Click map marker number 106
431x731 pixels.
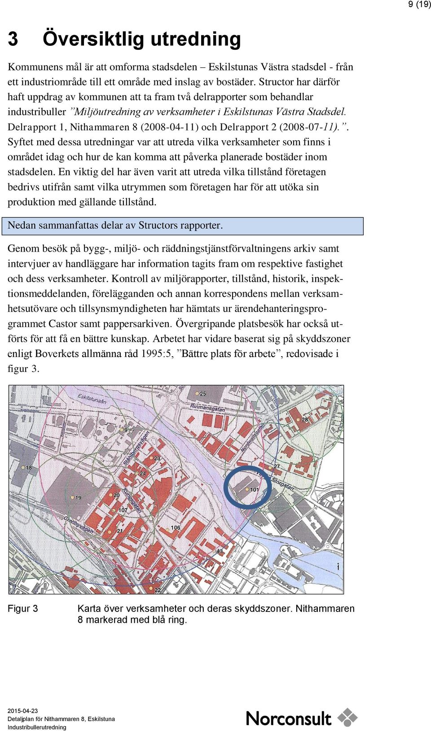(x=175, y=528)
